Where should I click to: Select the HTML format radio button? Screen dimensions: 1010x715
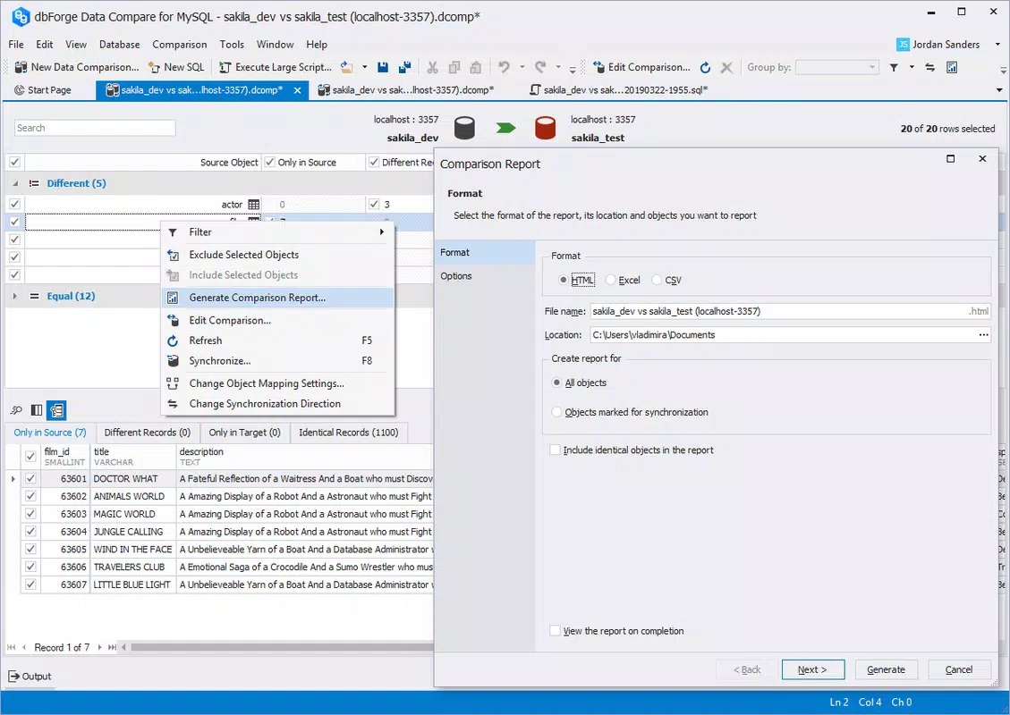tap(564, 280)
